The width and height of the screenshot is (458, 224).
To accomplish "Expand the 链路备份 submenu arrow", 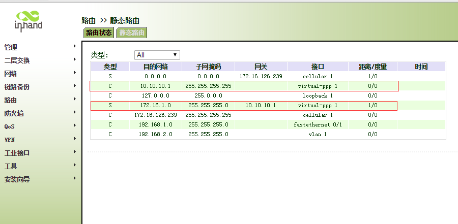I will tap(75, 86).
